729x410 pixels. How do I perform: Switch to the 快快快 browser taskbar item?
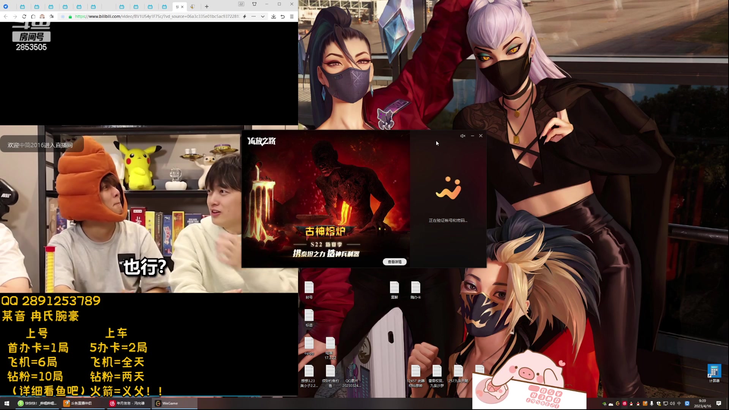pyautogui.click(x=38, y=403)
